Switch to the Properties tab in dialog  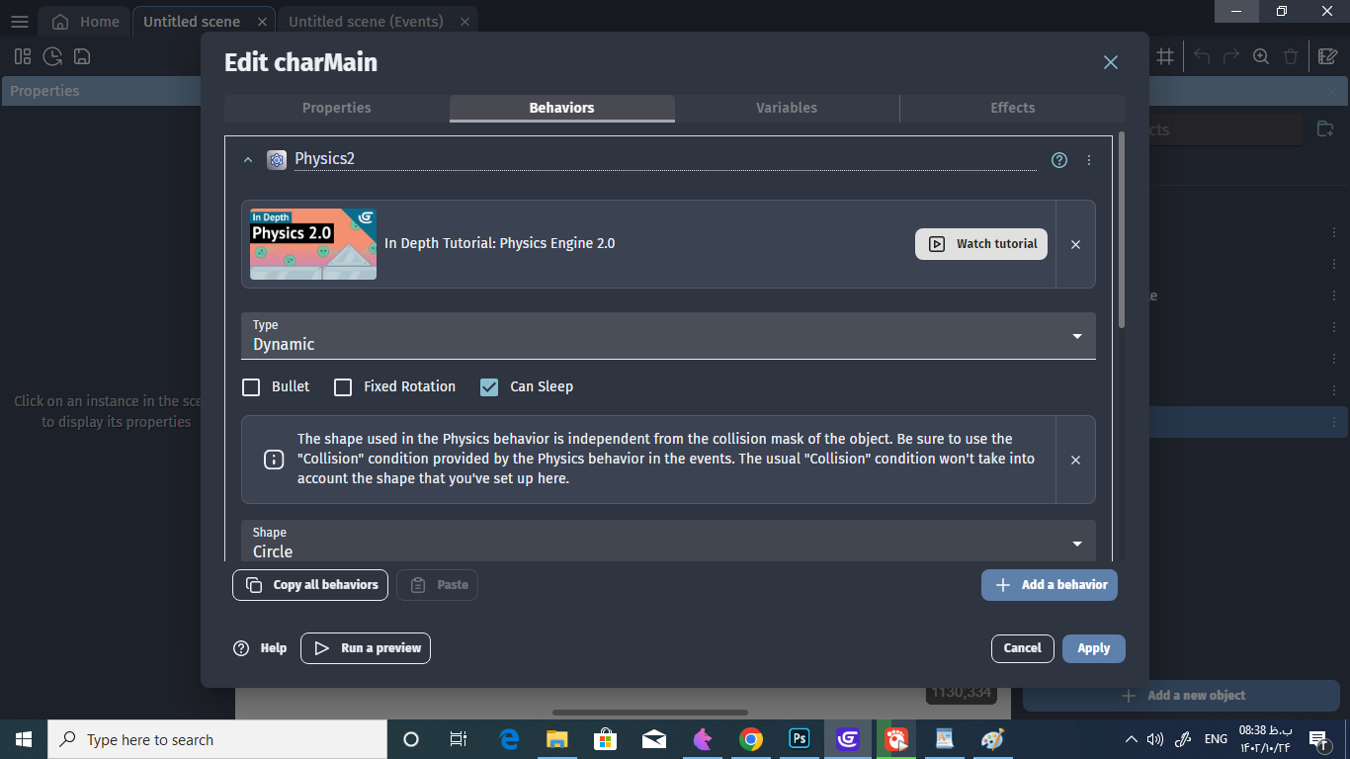click(337, 108)
